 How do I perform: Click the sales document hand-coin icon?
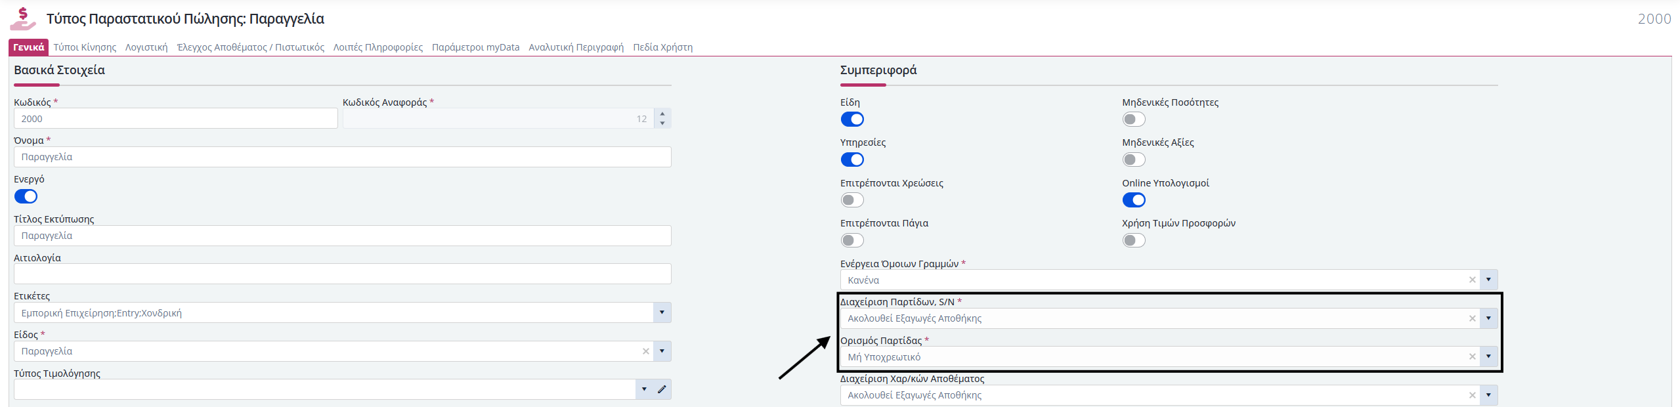click(x=23, y=18)
